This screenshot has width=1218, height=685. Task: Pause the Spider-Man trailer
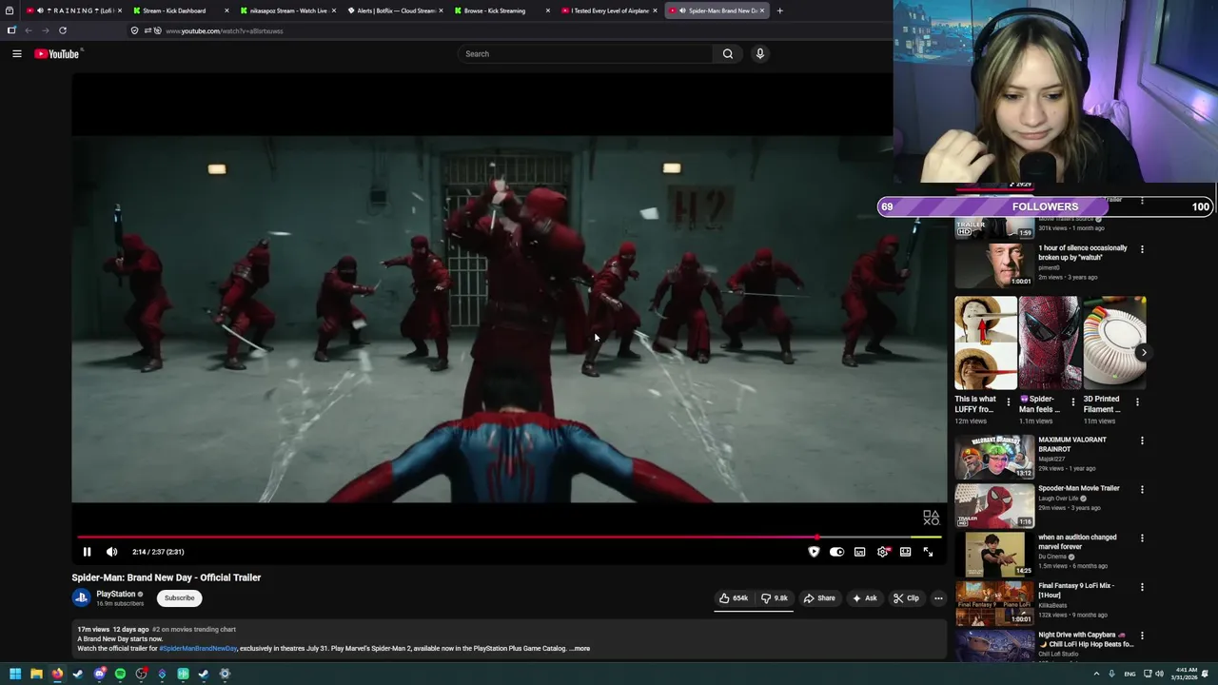click(87, 552)
